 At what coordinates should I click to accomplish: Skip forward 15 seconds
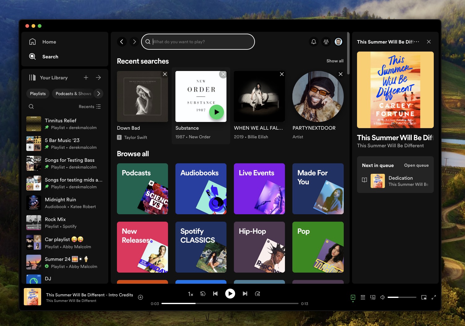point(257,294)
